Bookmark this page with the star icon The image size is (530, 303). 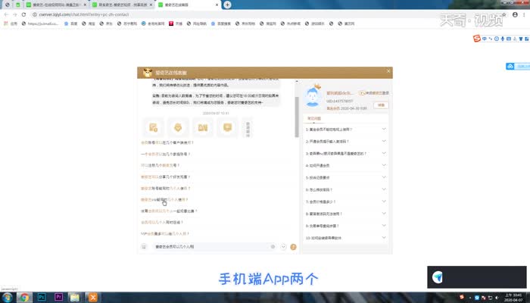pyautogui.click(x=504, y=14)
